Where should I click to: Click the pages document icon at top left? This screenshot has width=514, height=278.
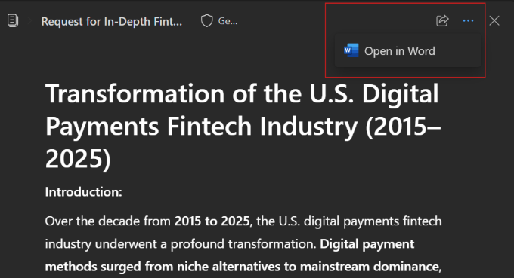pos(12,21)
